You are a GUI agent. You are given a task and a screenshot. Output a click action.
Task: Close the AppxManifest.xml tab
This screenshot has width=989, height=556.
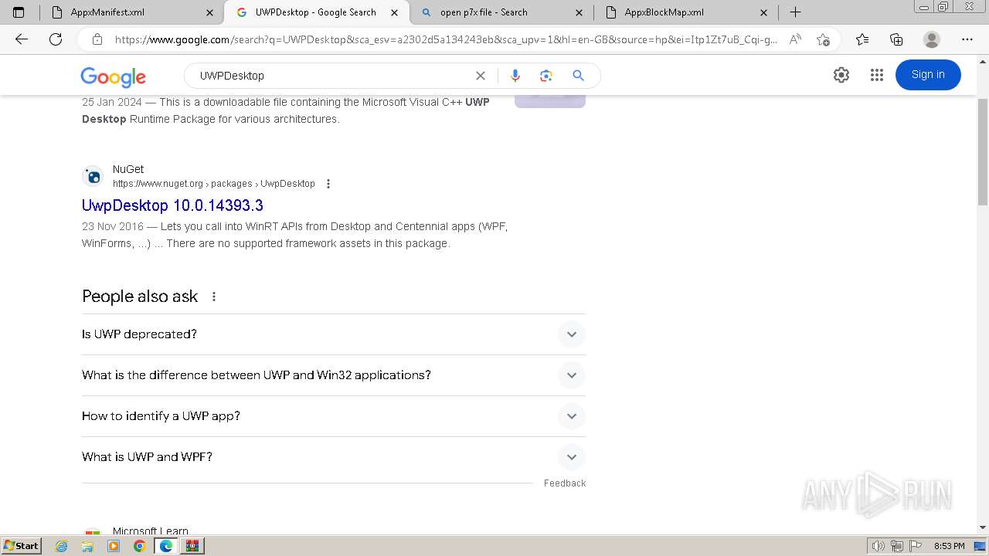pos(210,12)
